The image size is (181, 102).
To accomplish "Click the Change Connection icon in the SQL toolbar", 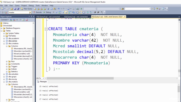I will pyautogui.click(x=6, y=12).
